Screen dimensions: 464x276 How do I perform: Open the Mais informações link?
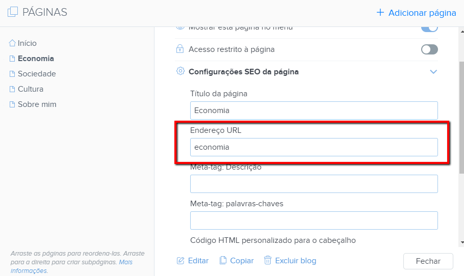71,266
